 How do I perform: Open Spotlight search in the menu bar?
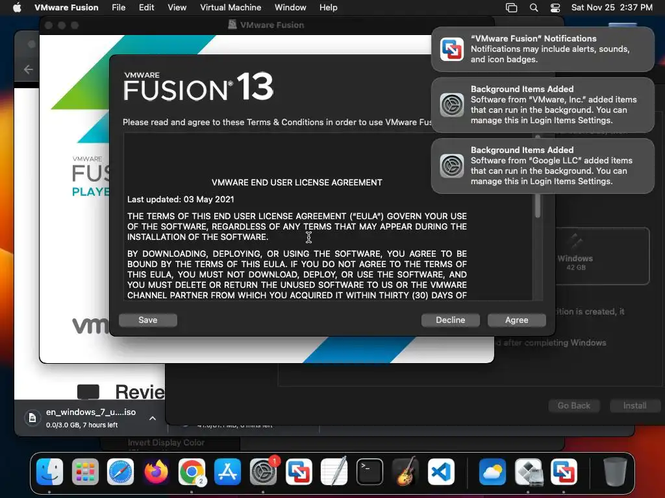coord(534,8)
